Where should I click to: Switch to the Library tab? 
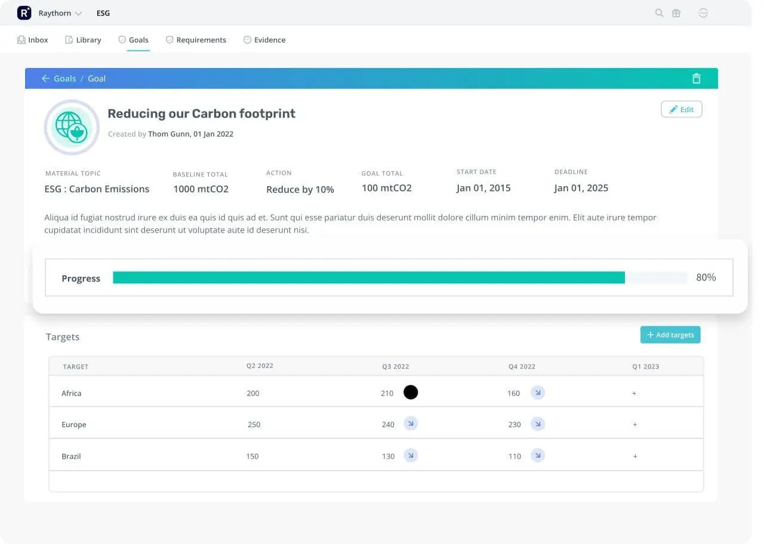[83, 40]
